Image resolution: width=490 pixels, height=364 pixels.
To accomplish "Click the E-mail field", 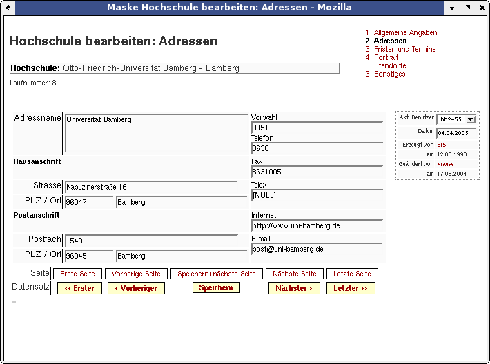I will click(317, 249).
